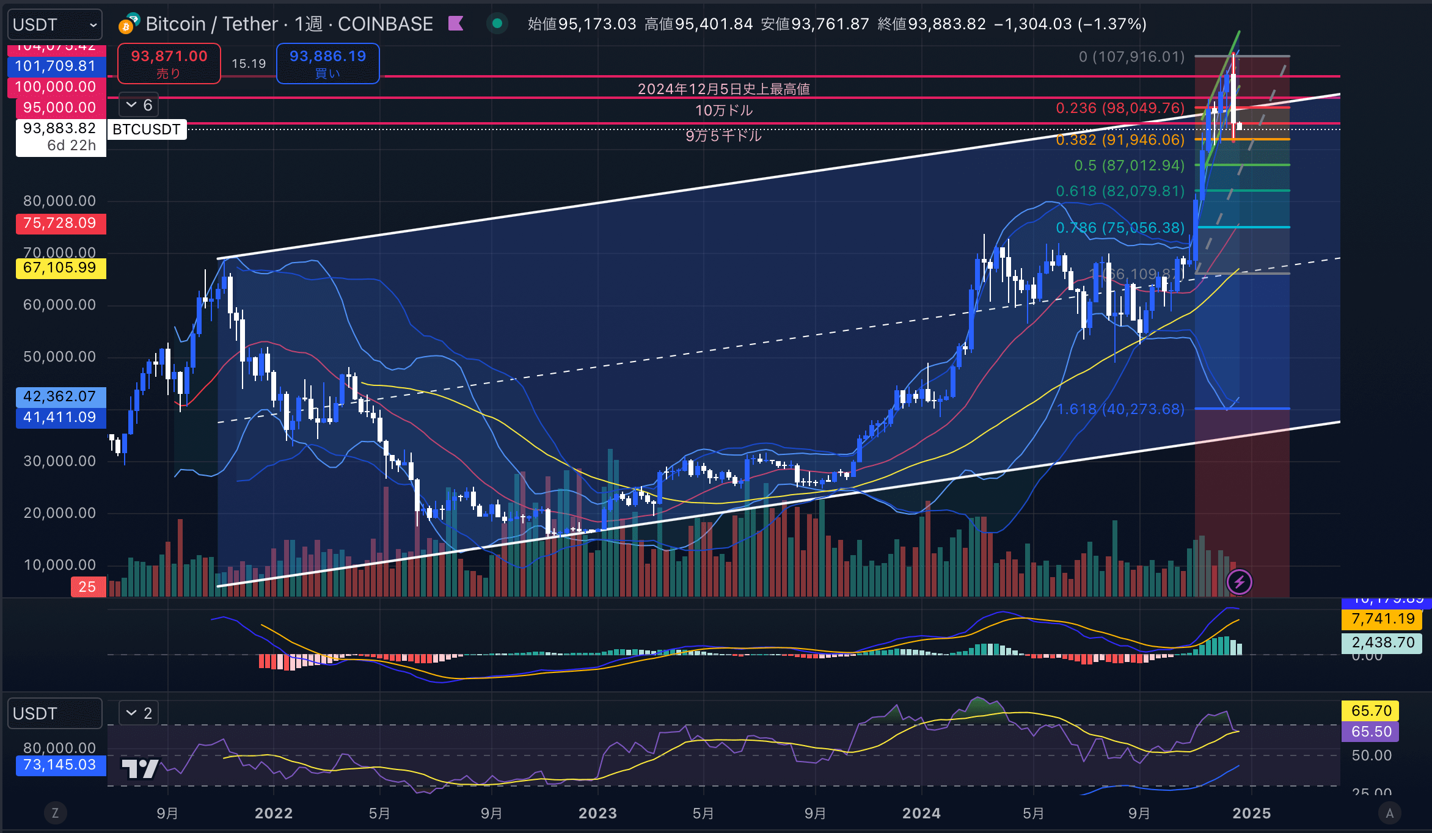1432x833 pixels.
Task: Click the 65.50 purple RSI value tag
Action: pos(1371,732)
